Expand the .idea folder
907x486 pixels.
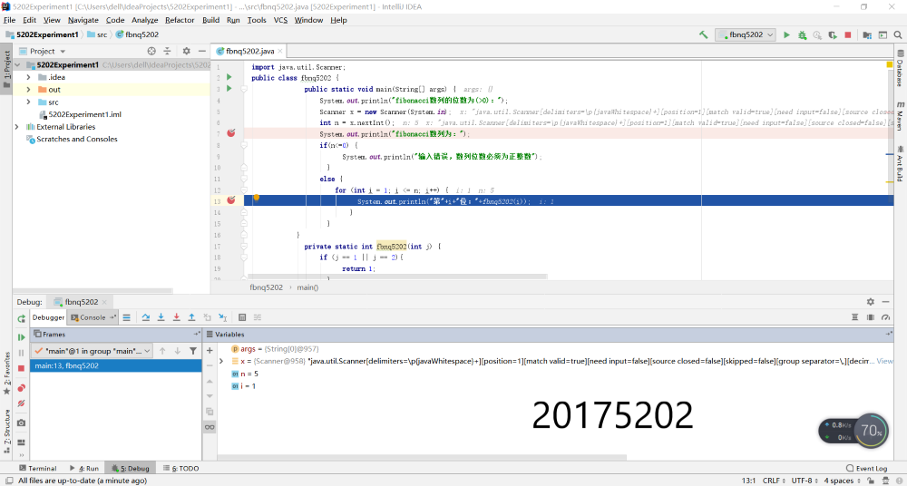[28, 77]
